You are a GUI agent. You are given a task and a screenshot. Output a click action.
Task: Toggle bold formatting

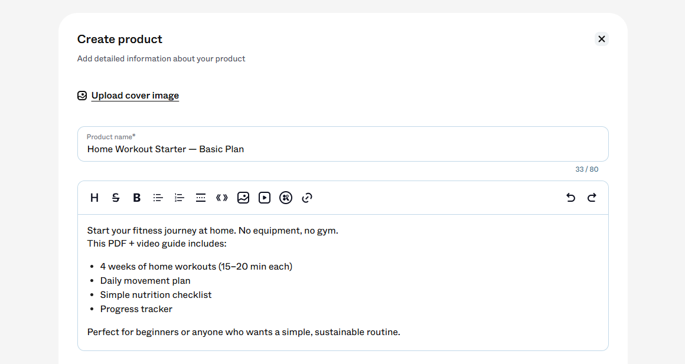click(x=137, y=198)
